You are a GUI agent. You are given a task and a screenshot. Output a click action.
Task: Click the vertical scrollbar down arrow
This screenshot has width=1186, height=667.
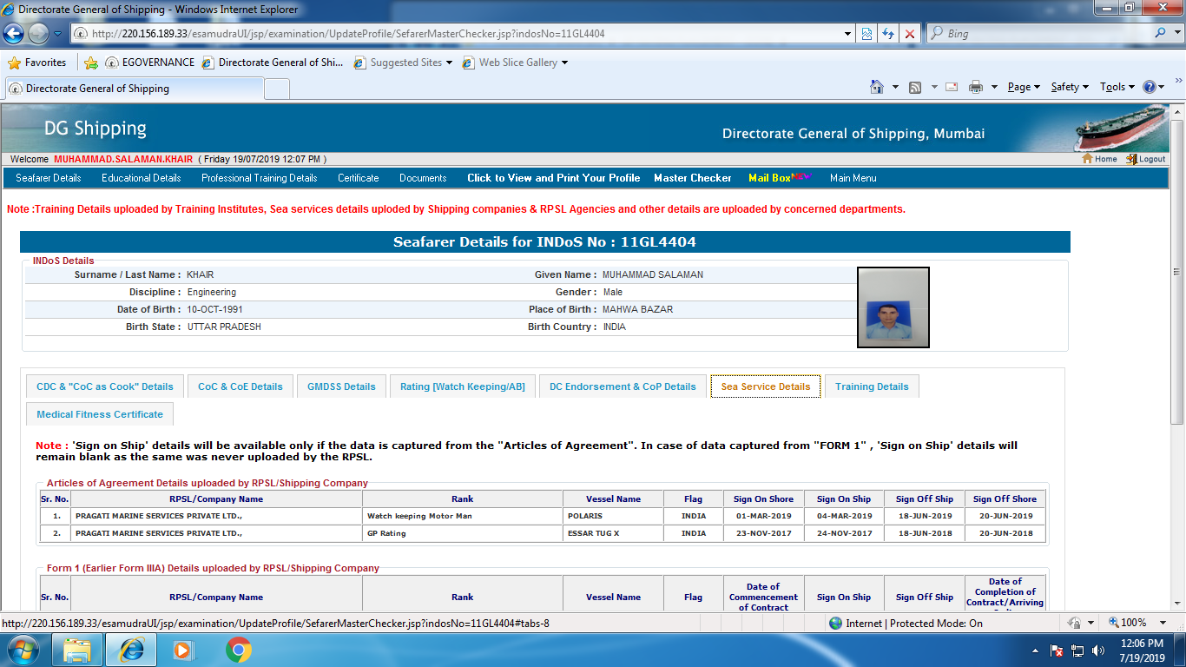pos(1178,605)
